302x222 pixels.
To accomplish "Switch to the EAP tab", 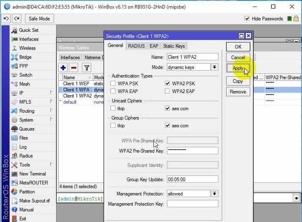I will (154, 46).
